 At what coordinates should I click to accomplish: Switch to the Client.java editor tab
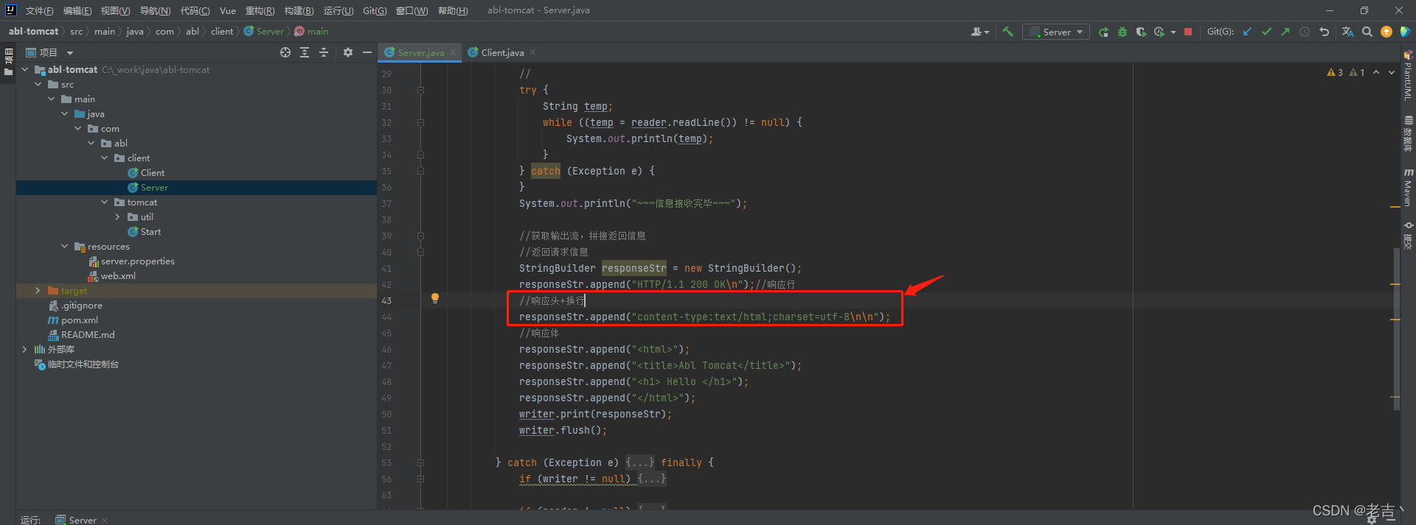point(502,52)
